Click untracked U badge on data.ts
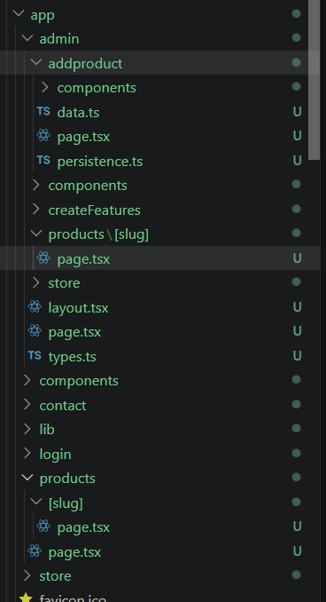Image resolution: width=326 pixels, height=602 pixels. tap(298, 112)
